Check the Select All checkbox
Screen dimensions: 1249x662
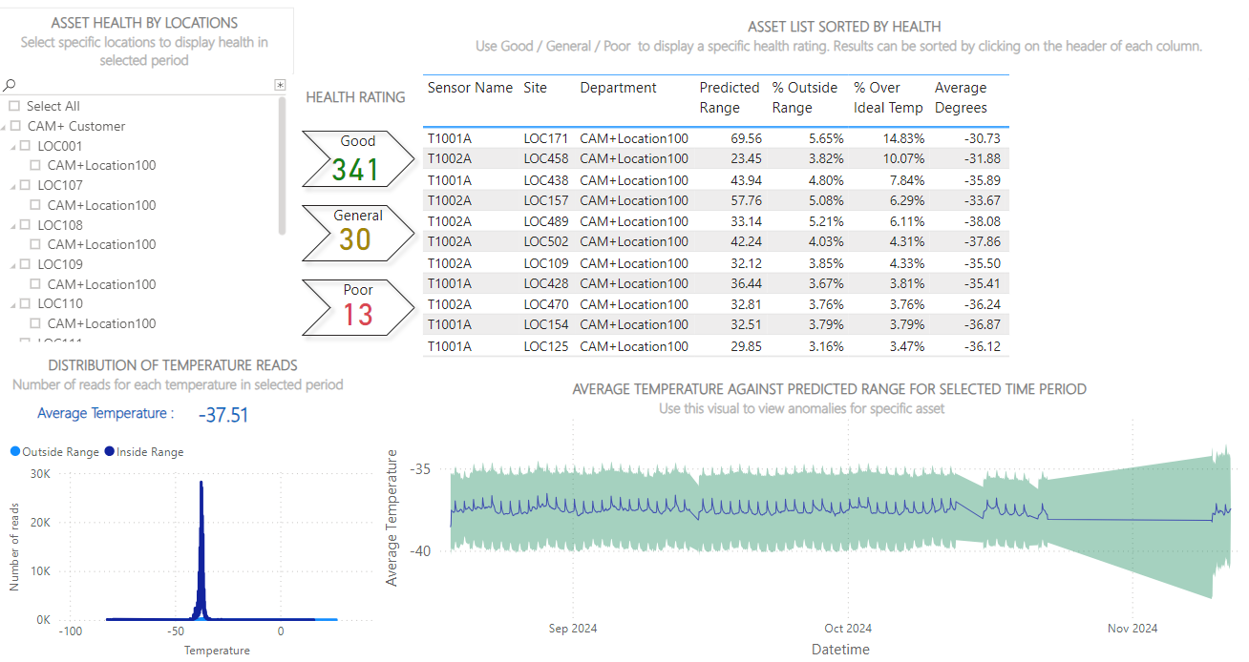point(16,106)
